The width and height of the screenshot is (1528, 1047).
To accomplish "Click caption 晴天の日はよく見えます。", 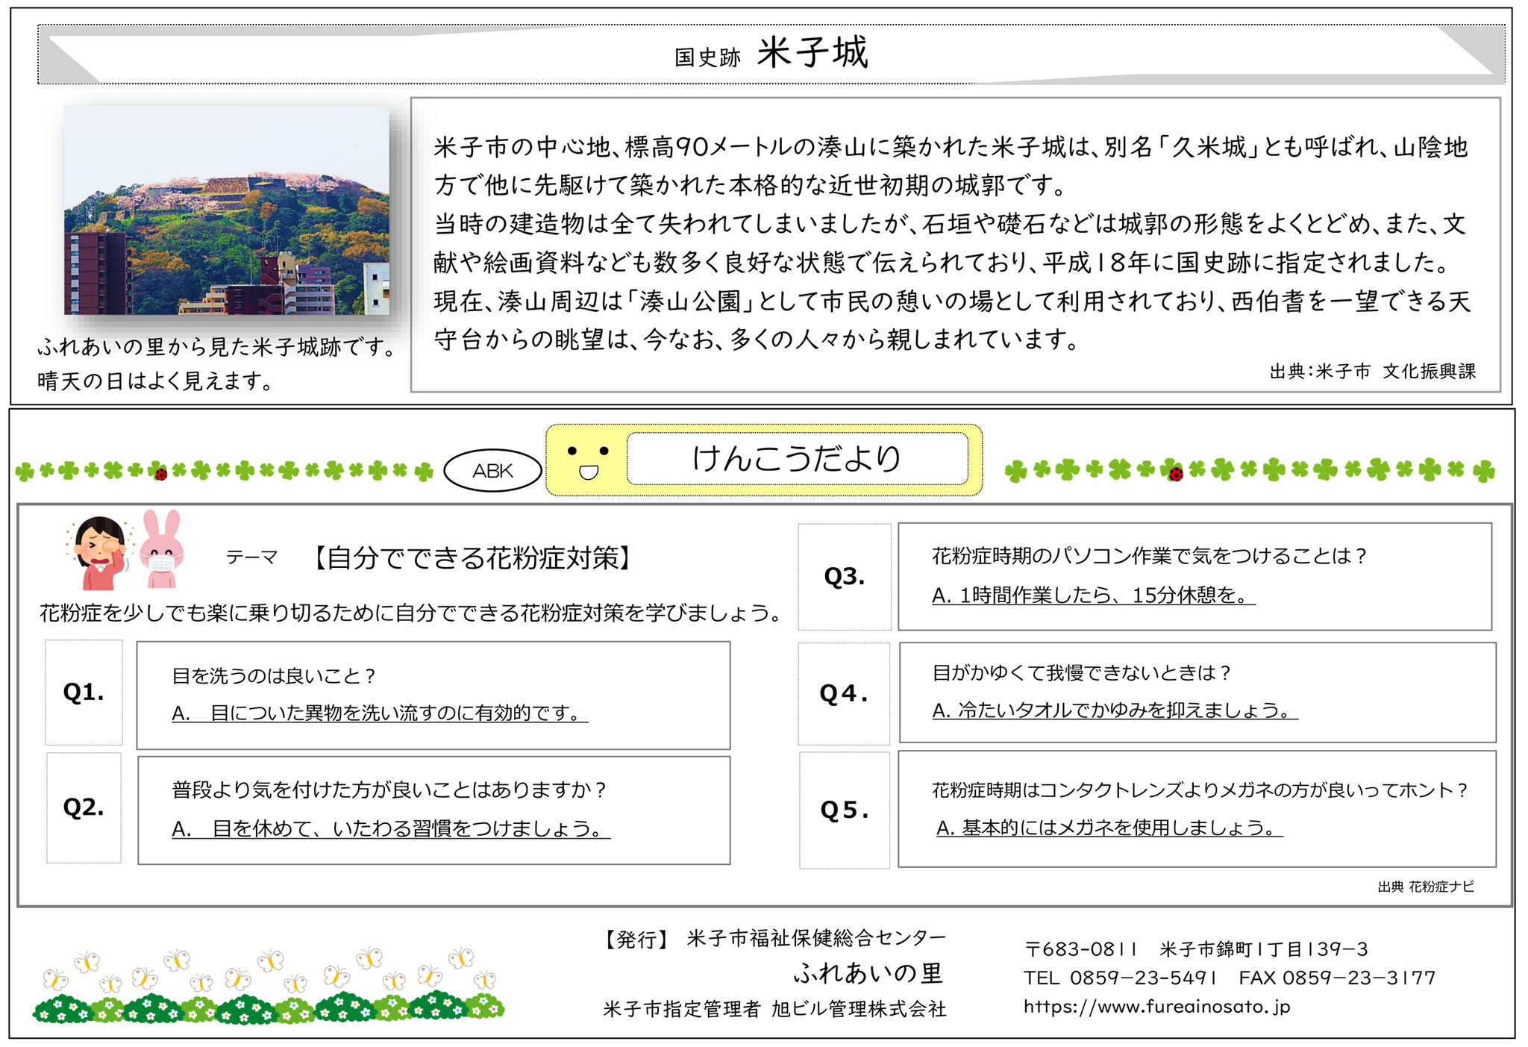I will tap(155, 381).
